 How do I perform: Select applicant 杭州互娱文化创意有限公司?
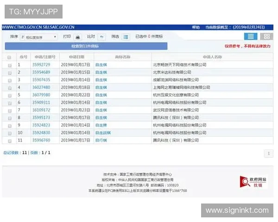pos(176,95)
